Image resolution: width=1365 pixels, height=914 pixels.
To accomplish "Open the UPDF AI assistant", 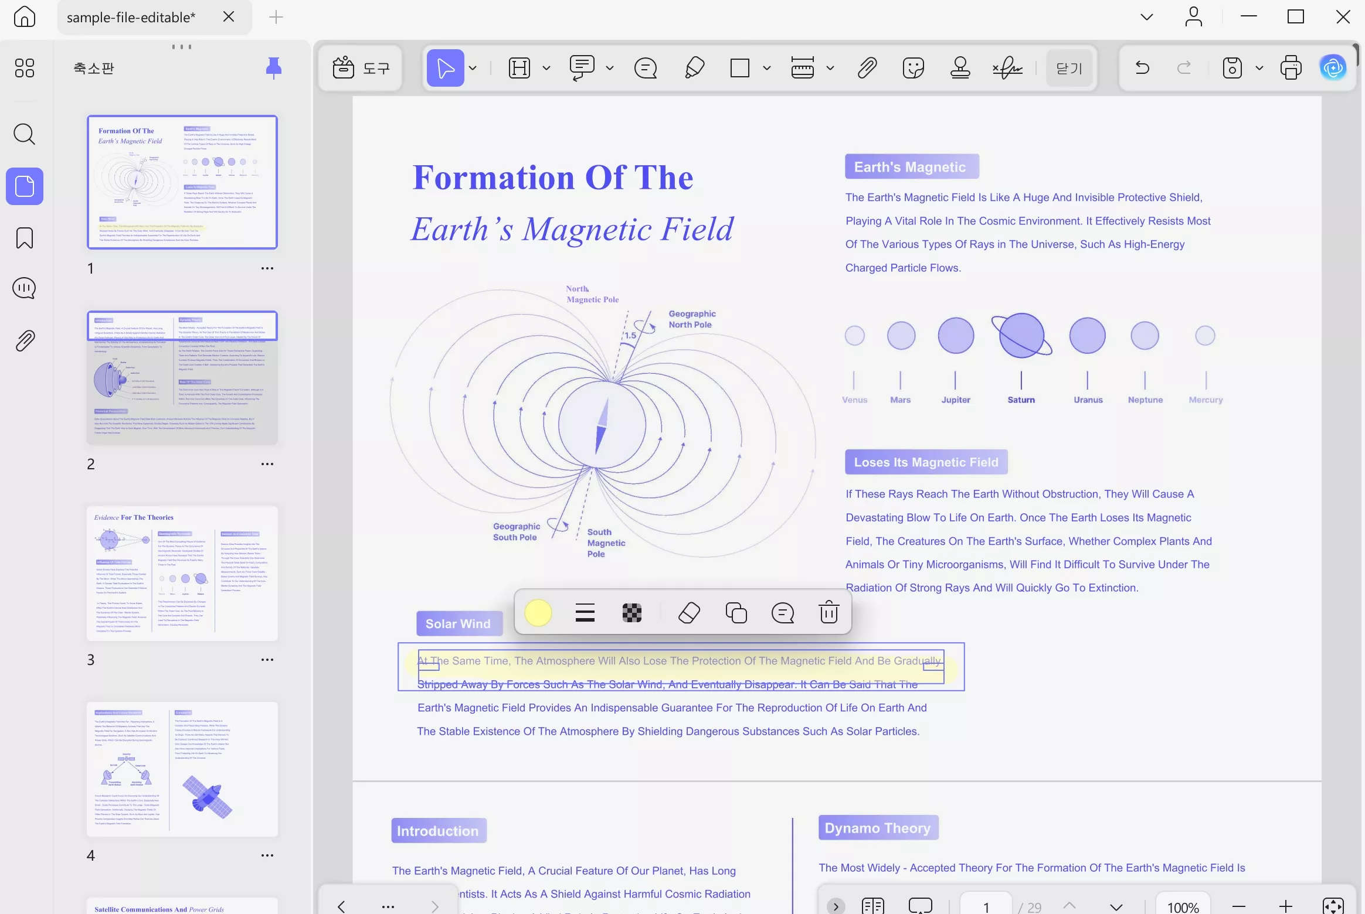I will coord(1333,68).
